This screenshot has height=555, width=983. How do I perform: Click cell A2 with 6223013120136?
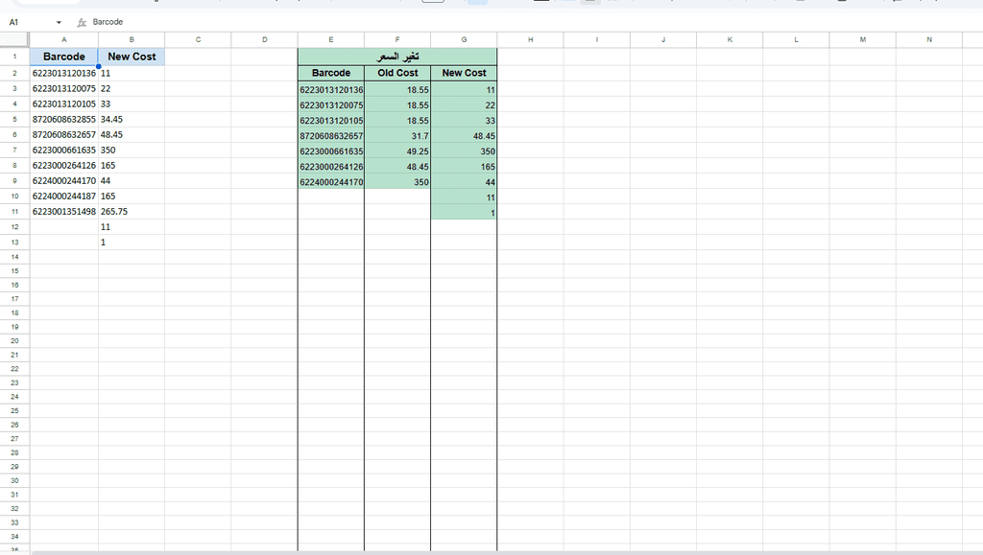coord(64,73)
